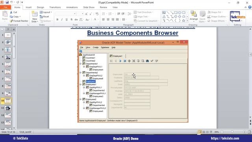Click Increase List Level icon
Viewport: 252px width, 142px height.
123,14
